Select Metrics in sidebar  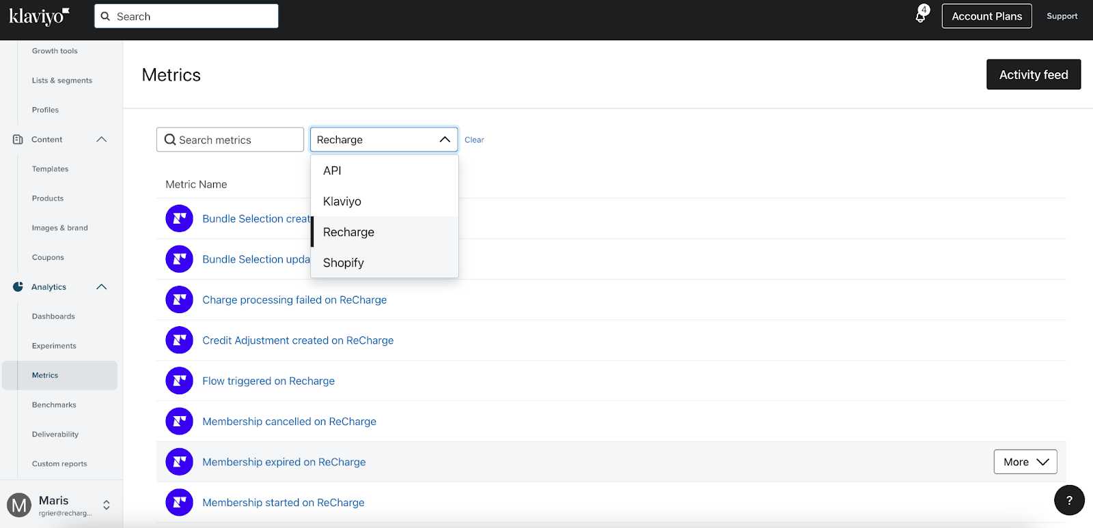click(59, 375)
